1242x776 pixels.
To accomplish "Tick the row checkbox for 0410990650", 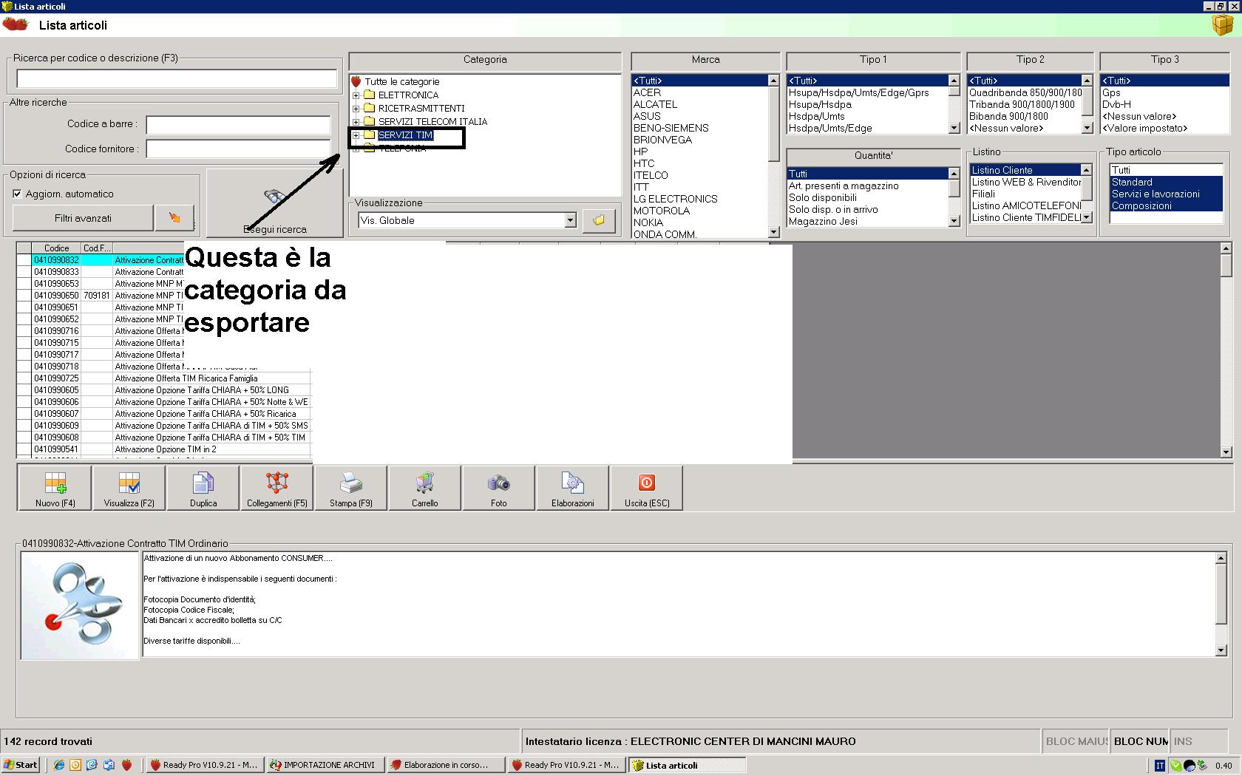I will tap(24, 296).
